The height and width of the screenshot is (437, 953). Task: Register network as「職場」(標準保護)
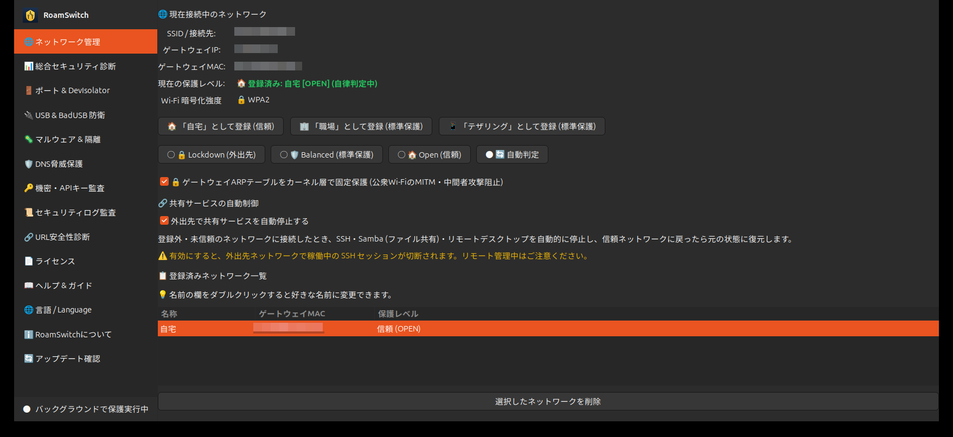[361, 126]
